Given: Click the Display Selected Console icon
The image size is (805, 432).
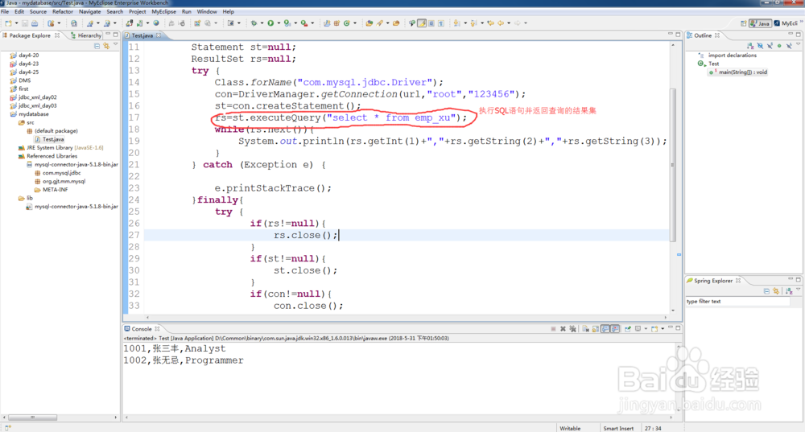Looking at the screenshot, I should click(638, 329).
